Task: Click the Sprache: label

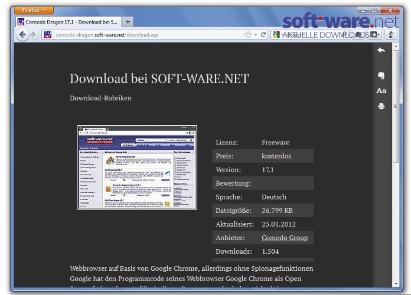Action: point(229,196)
